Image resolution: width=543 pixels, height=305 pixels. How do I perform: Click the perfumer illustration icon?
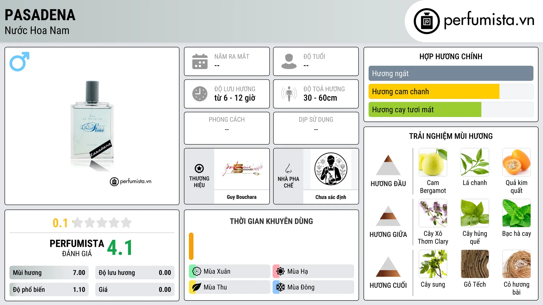331,169
